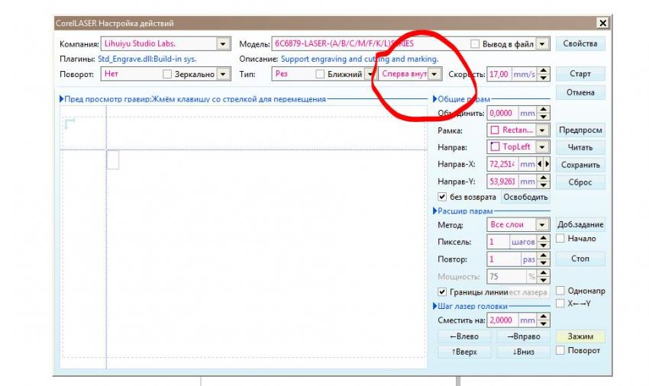This screenshot has height=386, width=649.
Task: Click the Скорость speed spinner arrows
Action: pos(544,74)
